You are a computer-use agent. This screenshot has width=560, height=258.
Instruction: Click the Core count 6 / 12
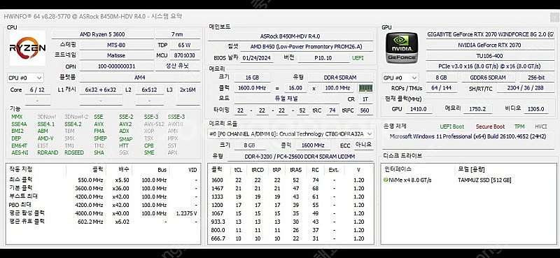[38, 90]
